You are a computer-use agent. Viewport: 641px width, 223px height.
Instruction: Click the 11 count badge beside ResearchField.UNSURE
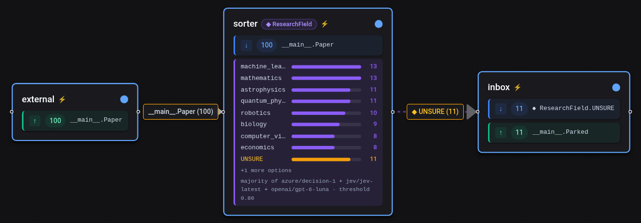point(519,109)
